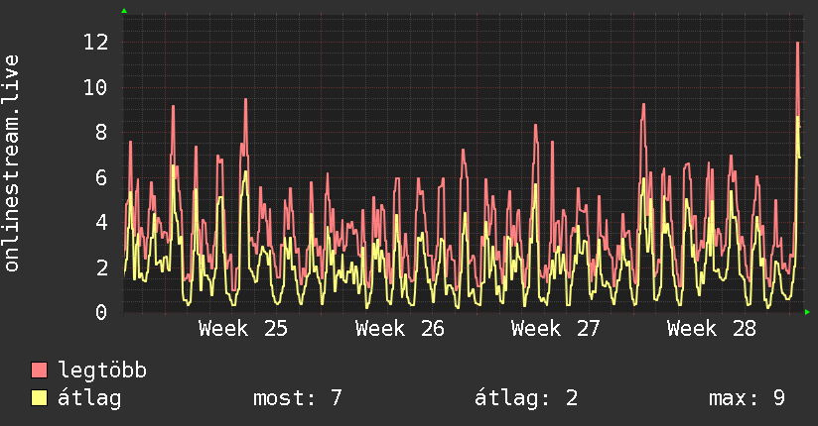
Task: Select the Week 26 axis label
Action: tap(400, 329)
